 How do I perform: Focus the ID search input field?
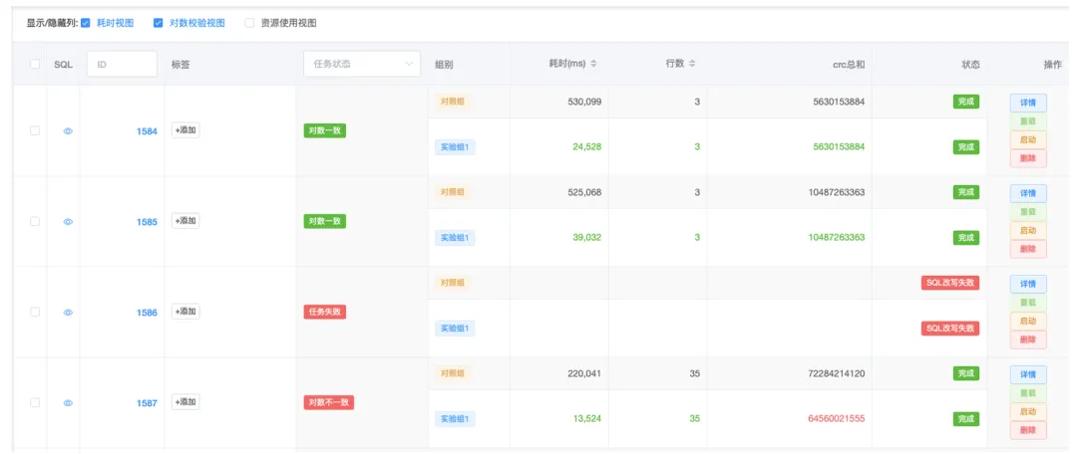point(123,64)
